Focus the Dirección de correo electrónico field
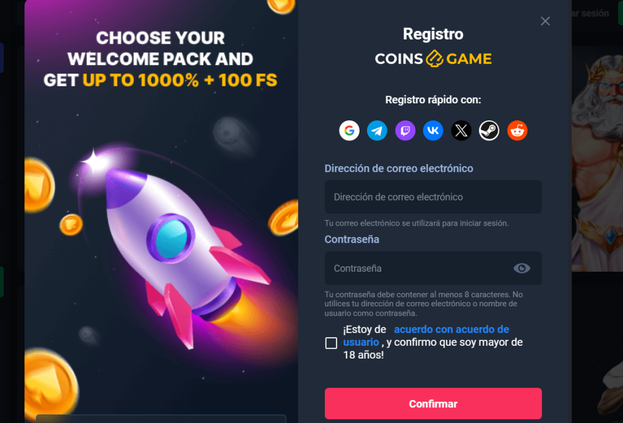 pyautogui.click(x=433, y=197)
